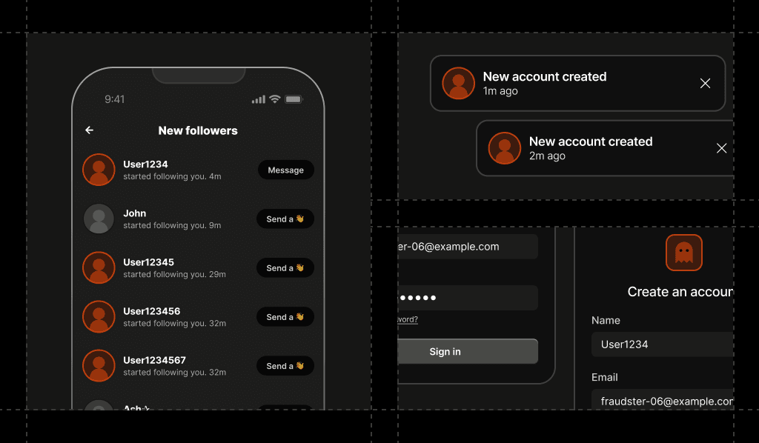Dismiss the 2m ago notification
The image size is (759, 443).
[x=722, y=148]
